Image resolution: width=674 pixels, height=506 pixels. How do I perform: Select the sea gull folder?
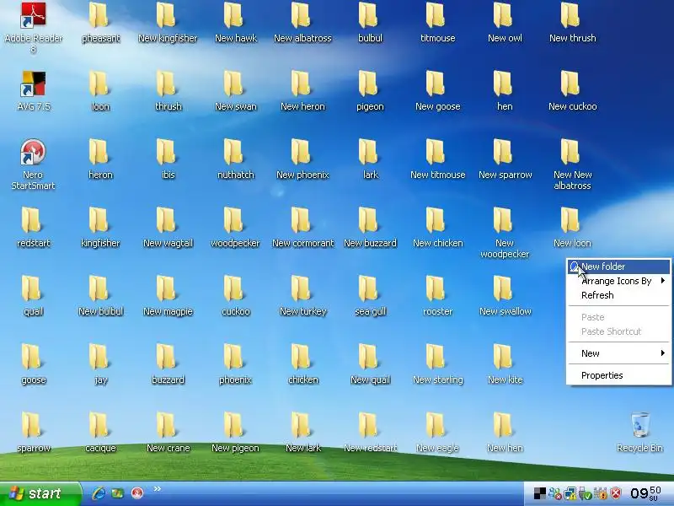(370, 296)
